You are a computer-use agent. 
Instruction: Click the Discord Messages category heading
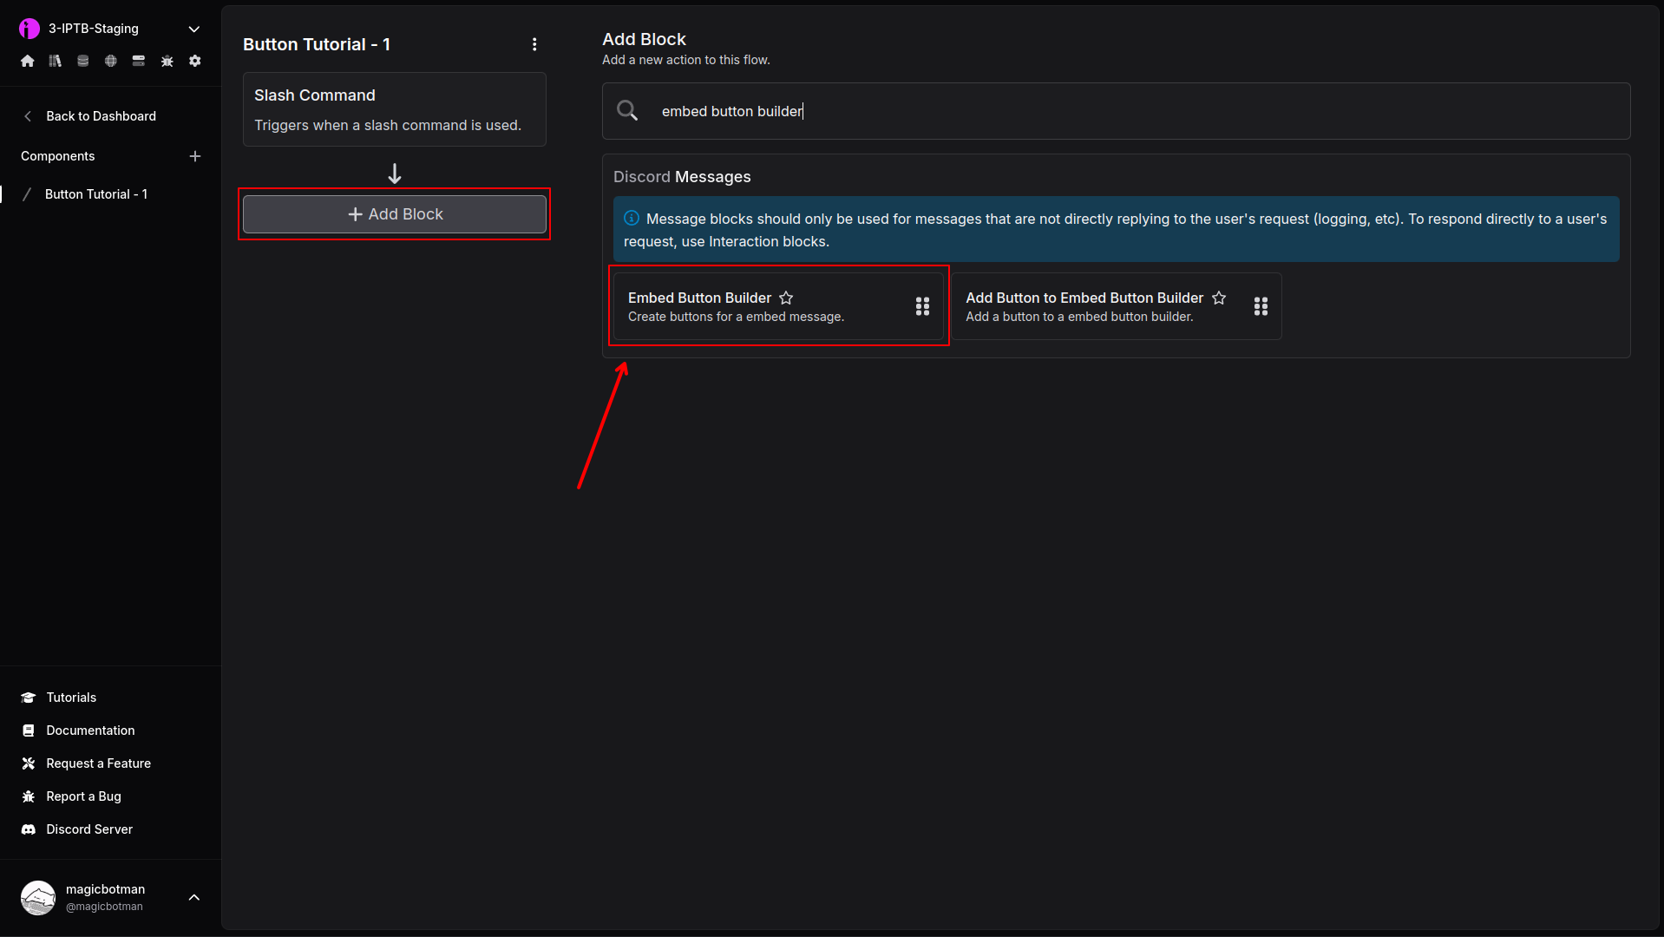coord(682,177)
